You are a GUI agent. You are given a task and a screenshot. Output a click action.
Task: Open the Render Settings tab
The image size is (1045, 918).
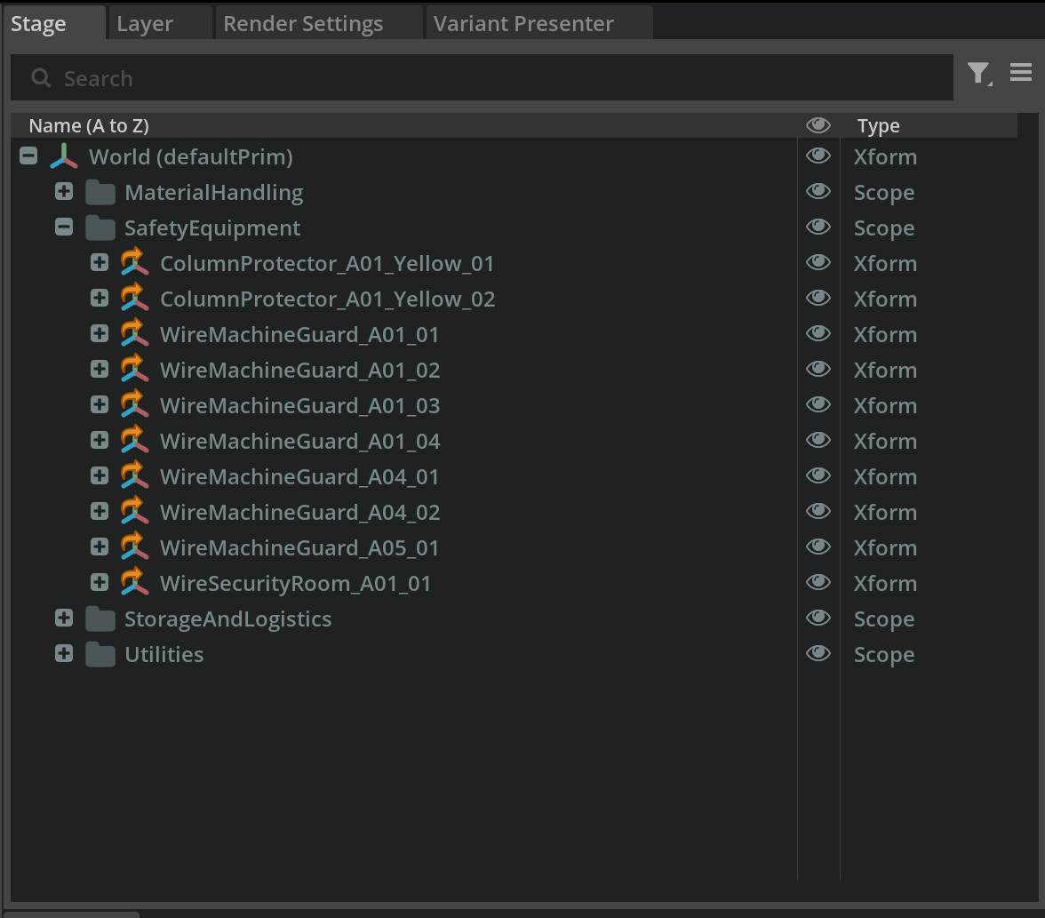tap(303, 24)
